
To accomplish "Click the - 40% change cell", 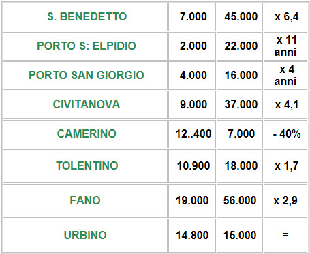I will [x=285, y=134].
